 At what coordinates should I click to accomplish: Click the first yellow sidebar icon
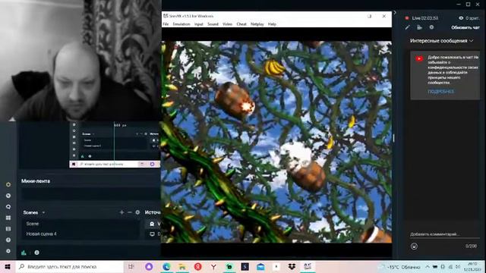click(x=8, y=184)
